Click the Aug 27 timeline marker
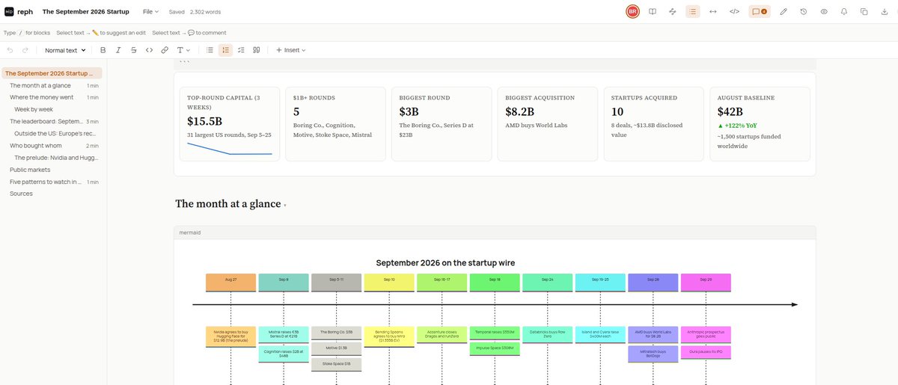This screenshot has height=385, width=898. [x=230, y=282]
